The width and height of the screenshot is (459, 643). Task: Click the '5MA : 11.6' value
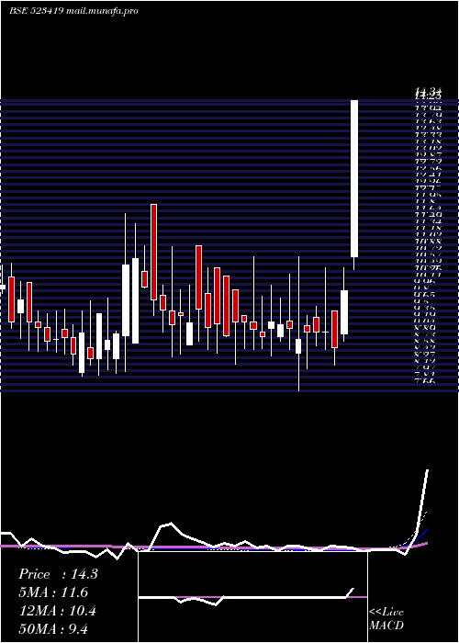(53, 592)
